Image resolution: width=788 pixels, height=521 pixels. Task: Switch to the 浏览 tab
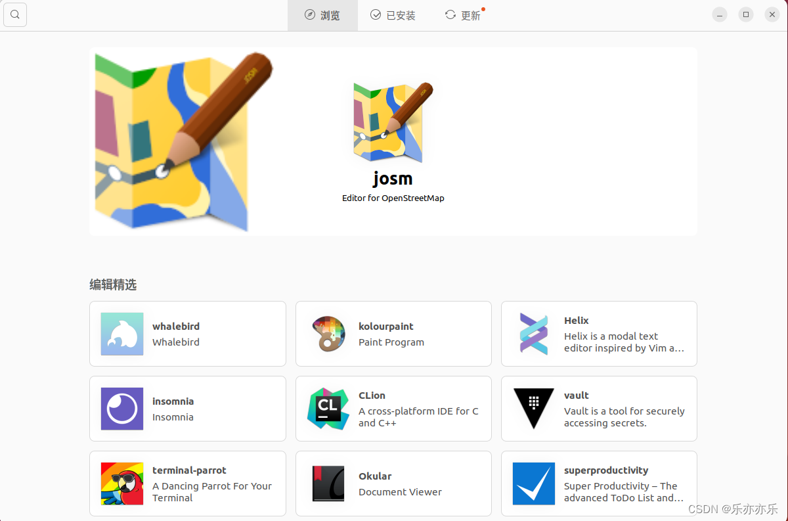322,15
